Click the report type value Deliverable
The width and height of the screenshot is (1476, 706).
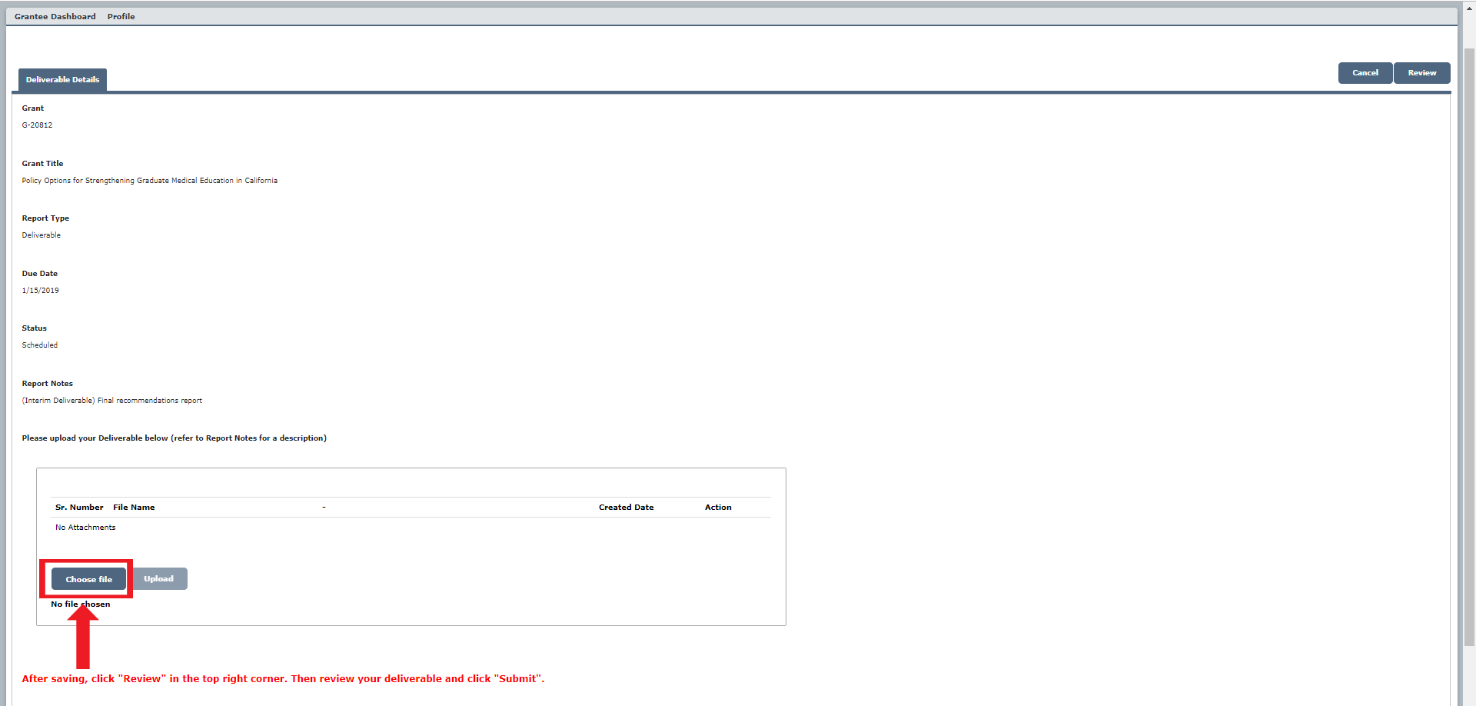(x=41, y=235)
